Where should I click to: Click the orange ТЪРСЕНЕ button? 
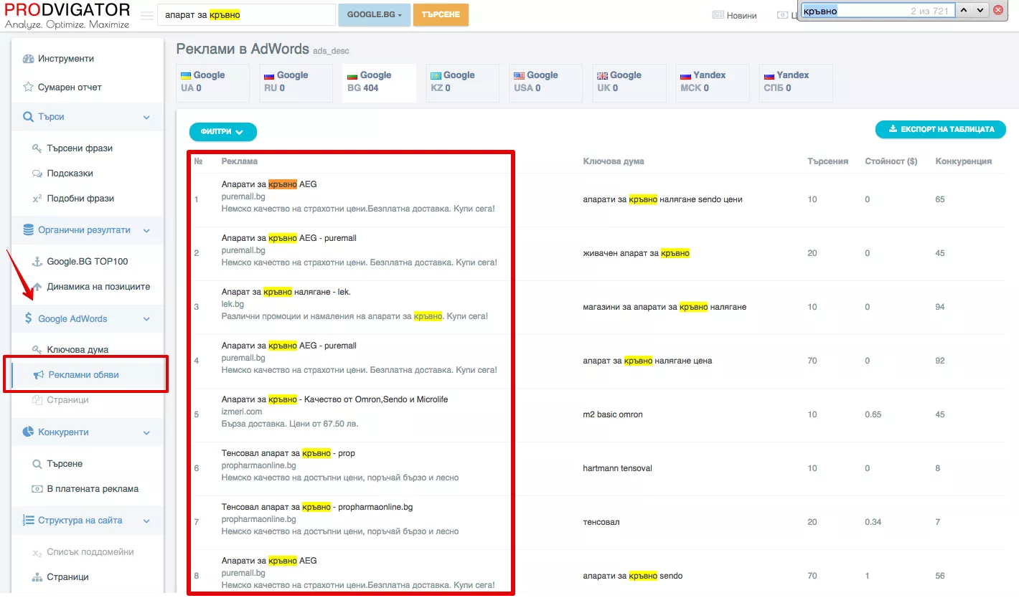click(441, 14)
